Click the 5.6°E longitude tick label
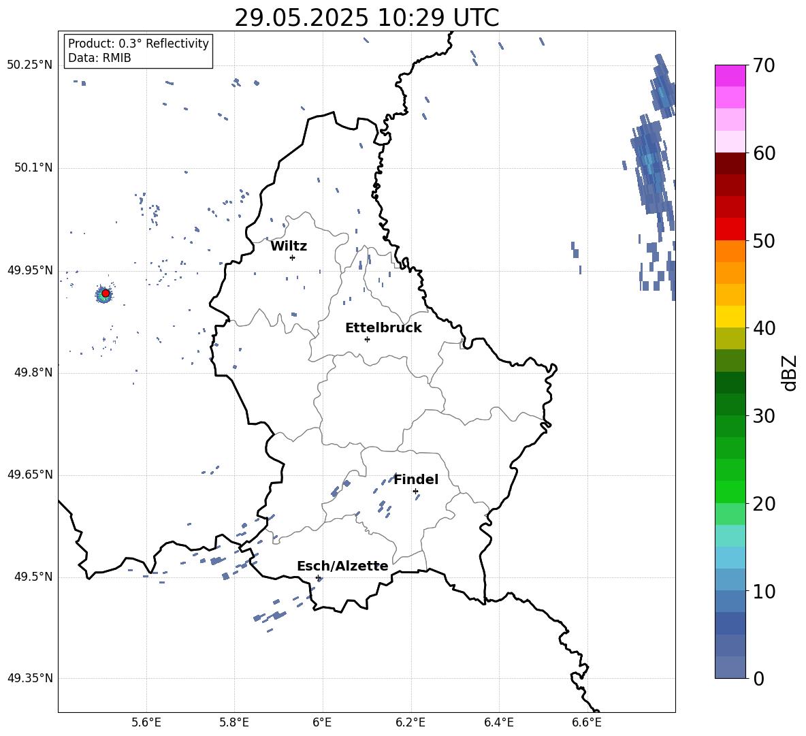The image size is (806, 736). (x=146, y=723)
